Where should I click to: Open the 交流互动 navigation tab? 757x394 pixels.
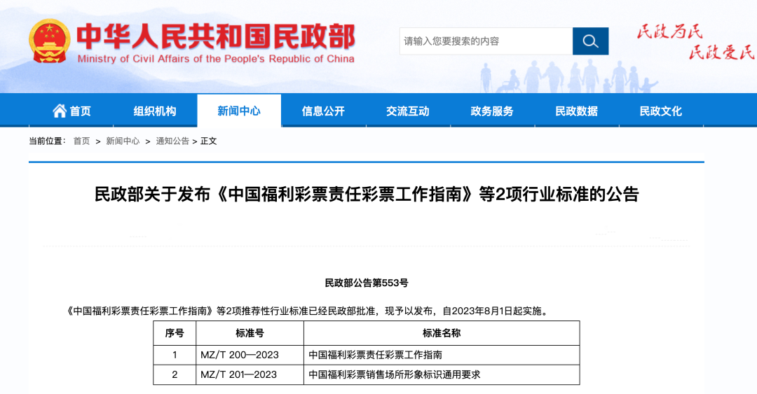click(408, 111)
